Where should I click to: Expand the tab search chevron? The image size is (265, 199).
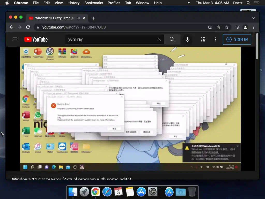(x=254, y=18)
